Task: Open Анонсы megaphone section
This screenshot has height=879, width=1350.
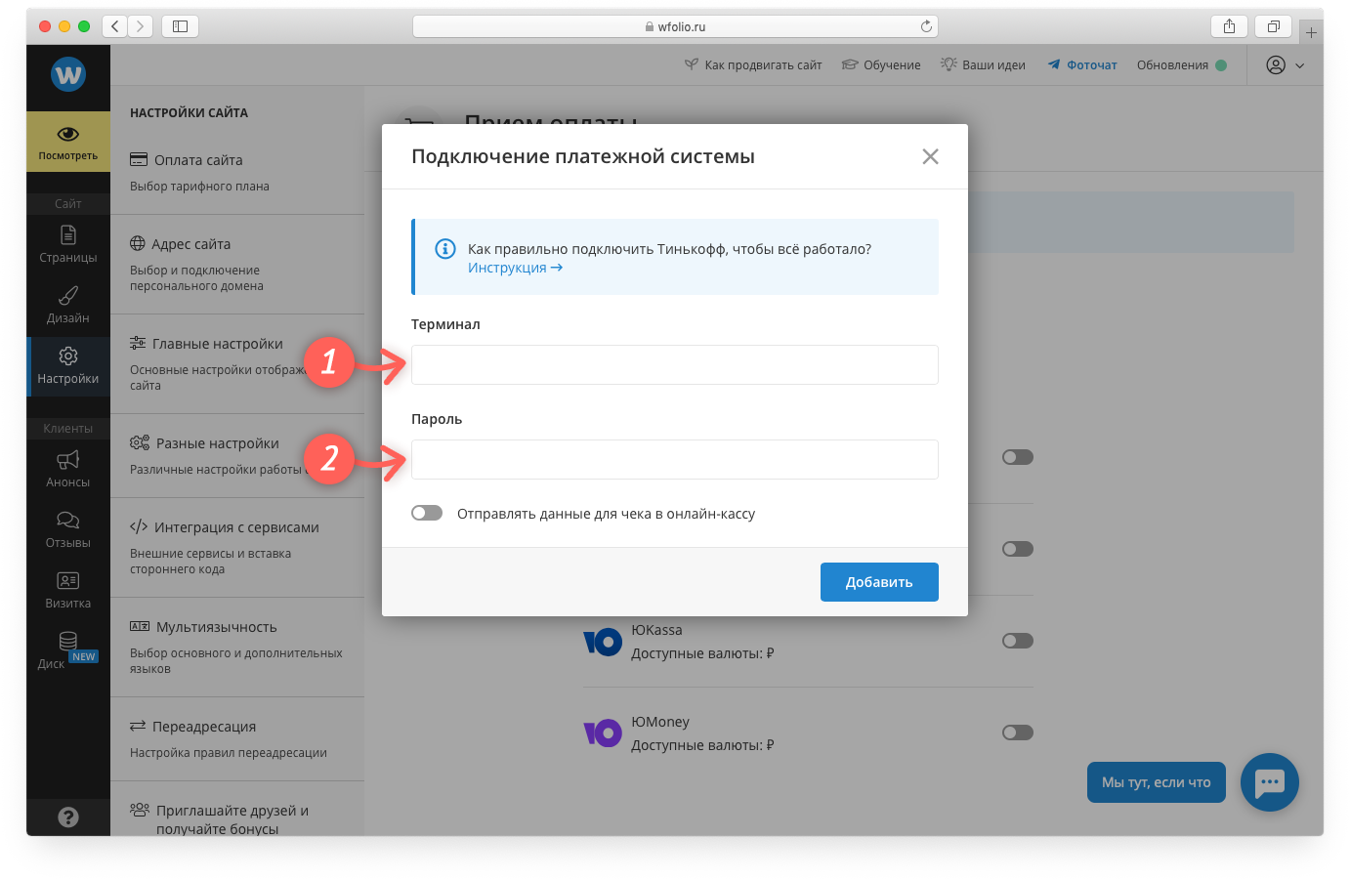Action: tap(68, 469)
